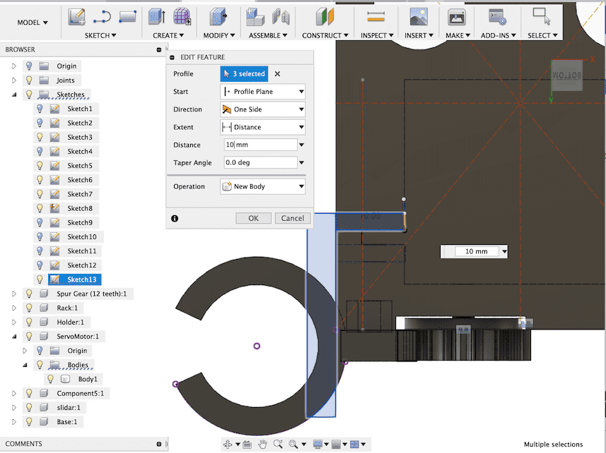Viewport: 606px width, 453px height.
Task: Collapse the Sketches folder in browser
Action: pyautogui.click(x=13, y=95)
